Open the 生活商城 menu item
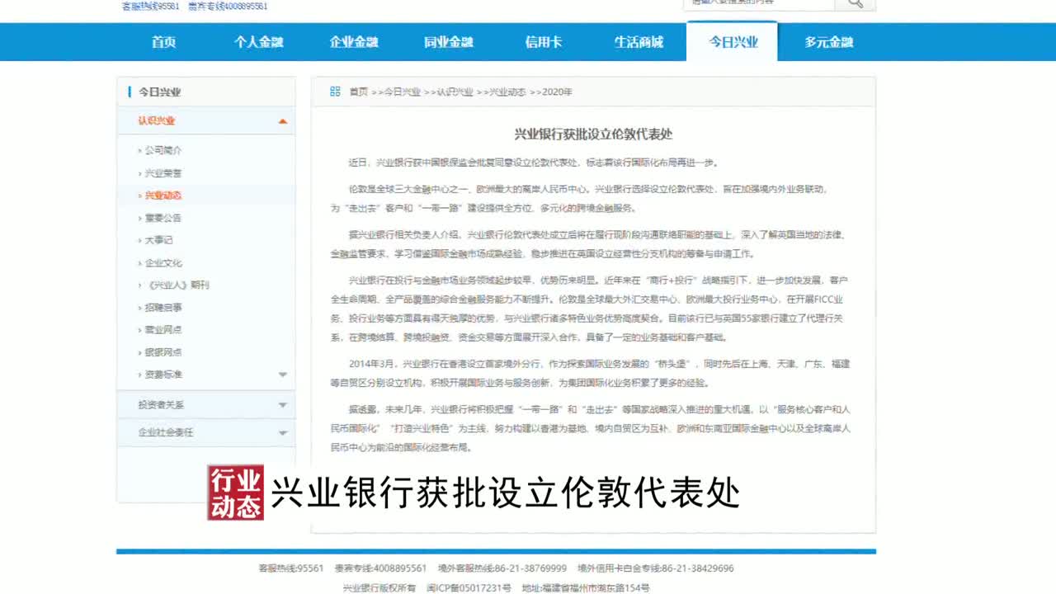The width and height of the screenshot is (1056, 594). click(639, 42)
